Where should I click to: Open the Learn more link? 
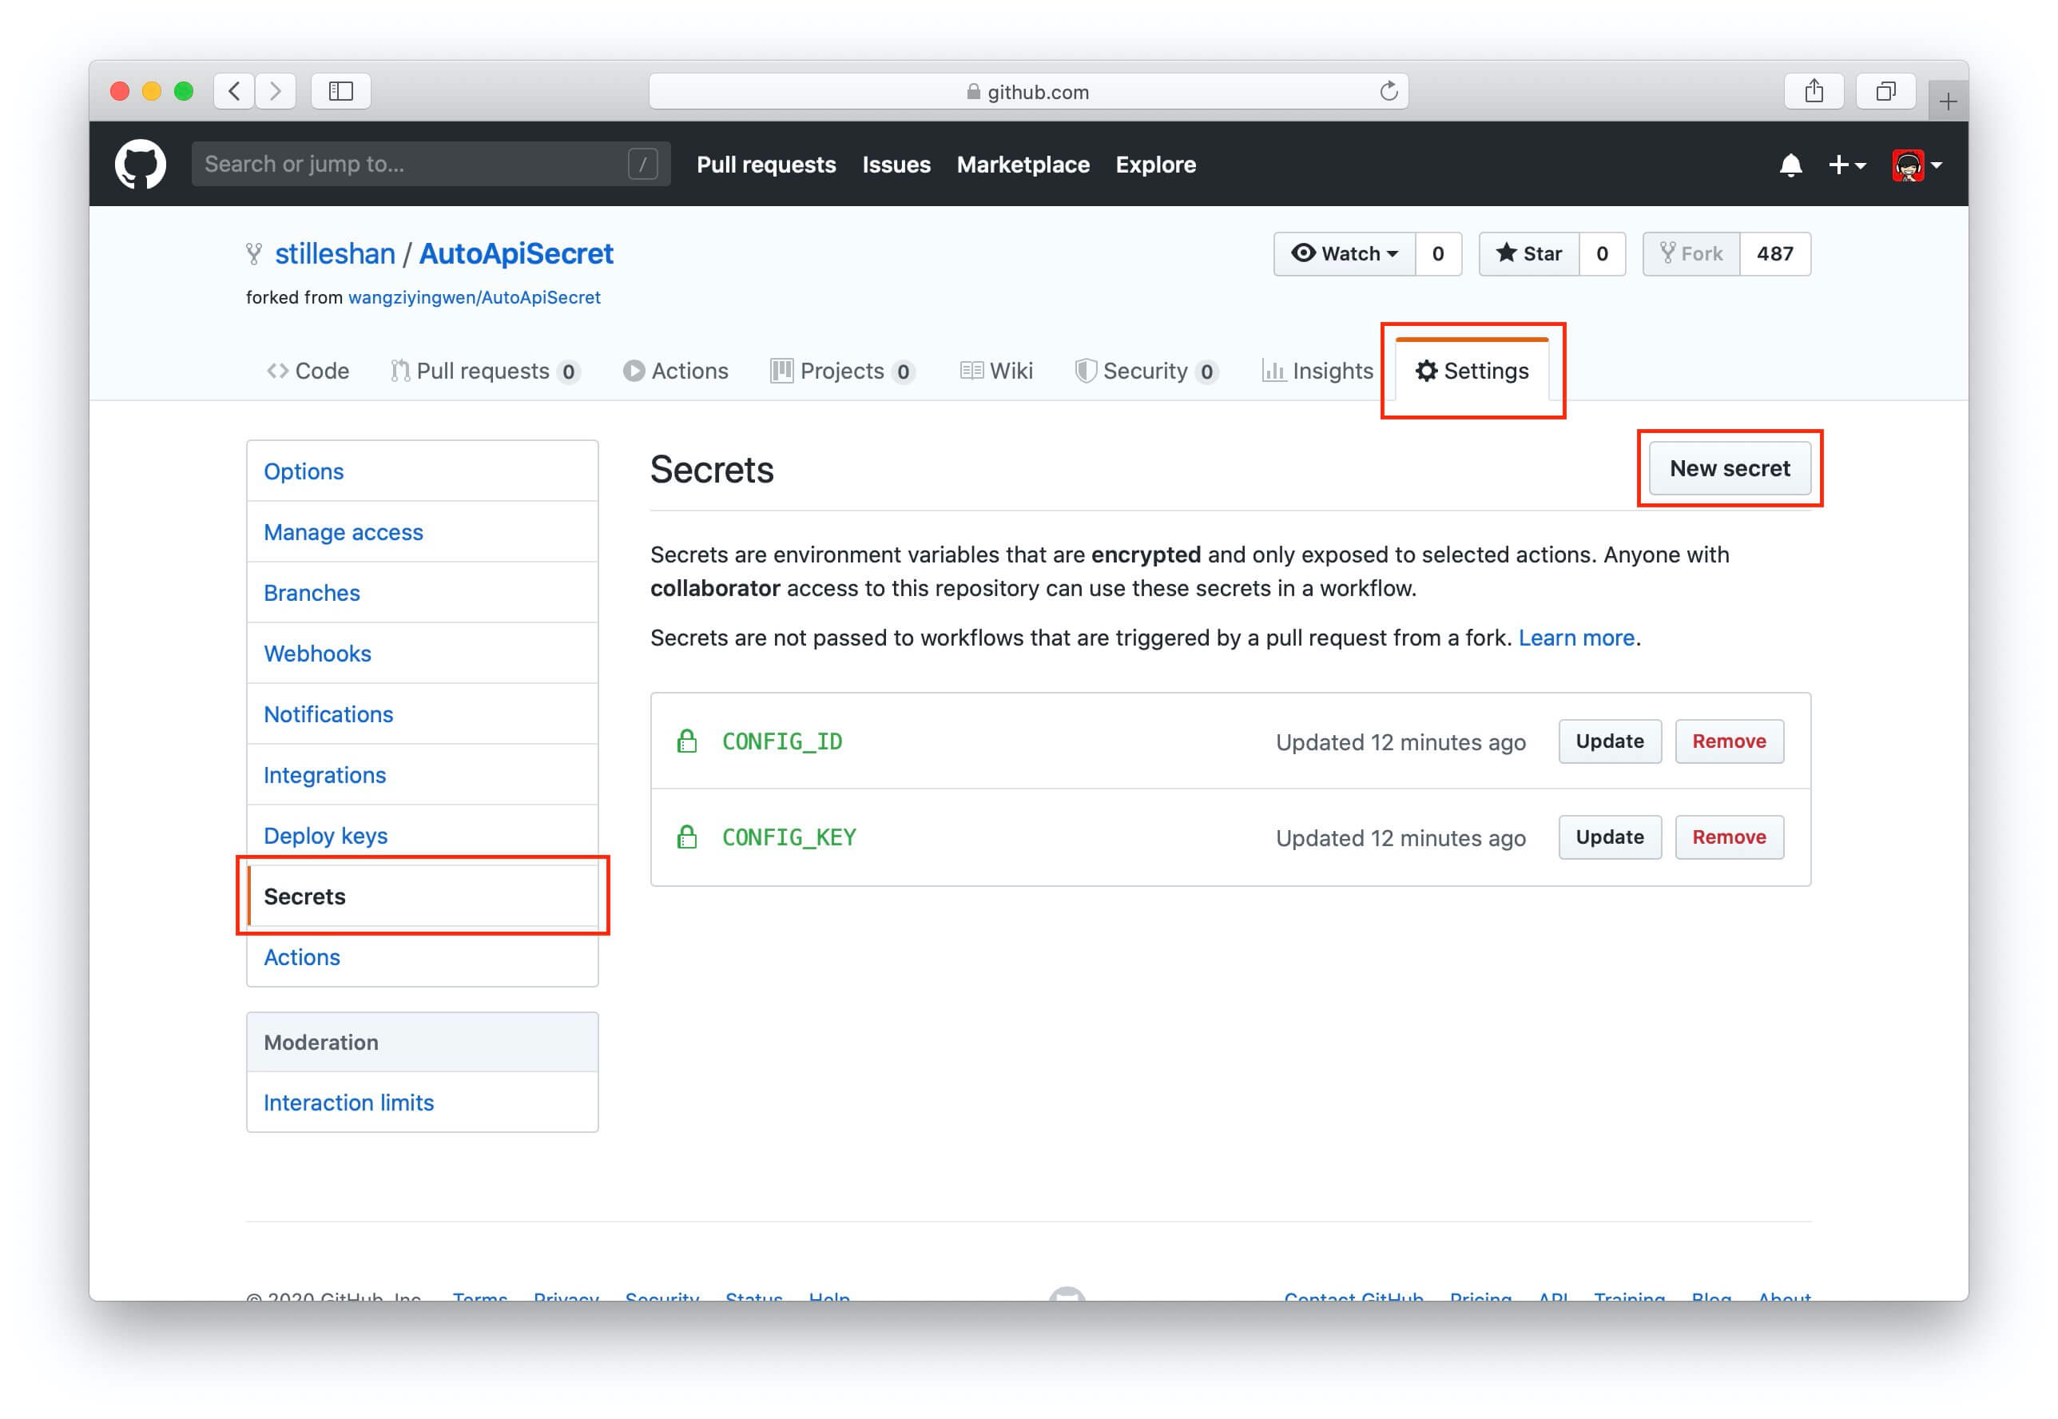coord(1575,638)
